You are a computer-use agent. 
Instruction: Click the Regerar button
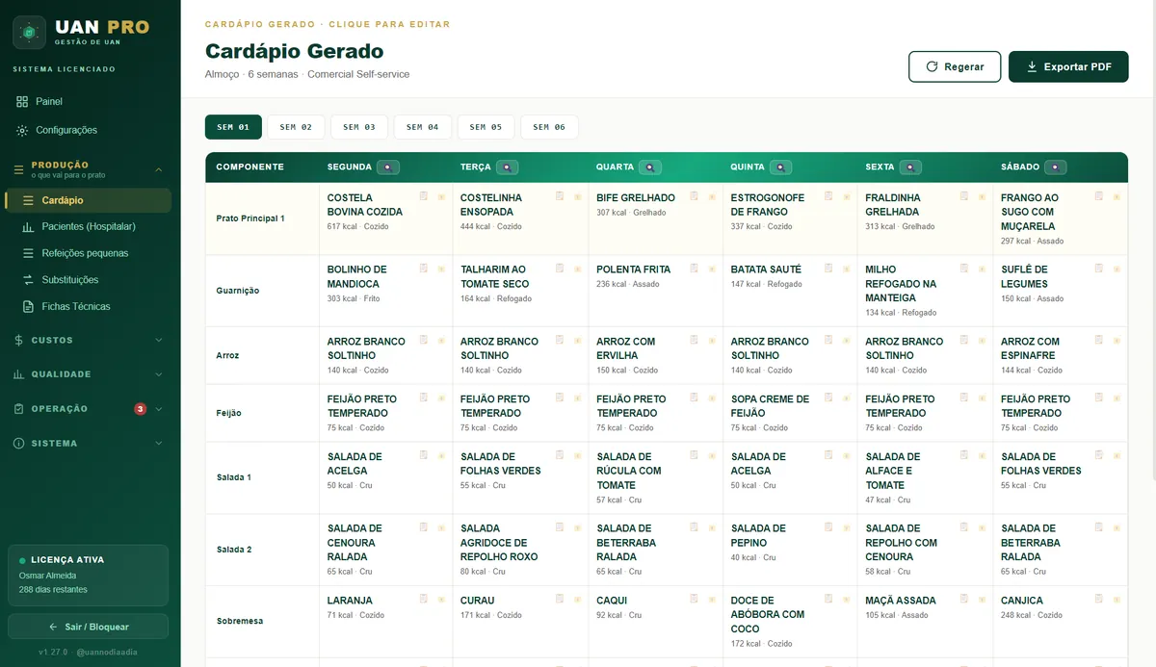[x=955, y=66]
